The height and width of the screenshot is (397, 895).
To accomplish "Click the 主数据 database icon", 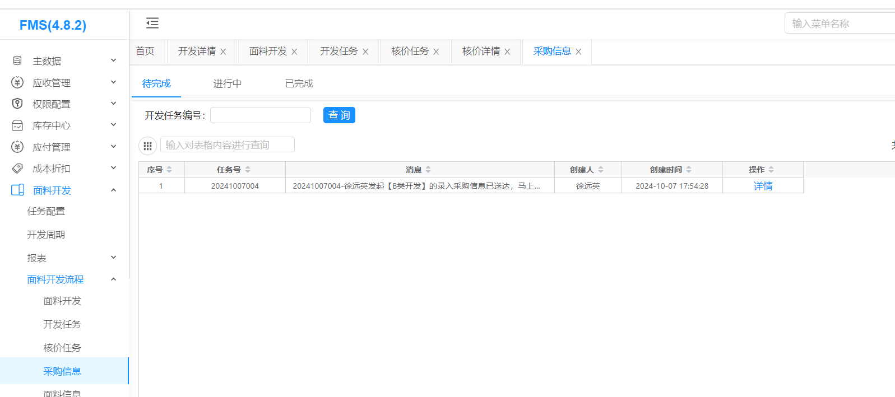I will [x=17, y=60].
